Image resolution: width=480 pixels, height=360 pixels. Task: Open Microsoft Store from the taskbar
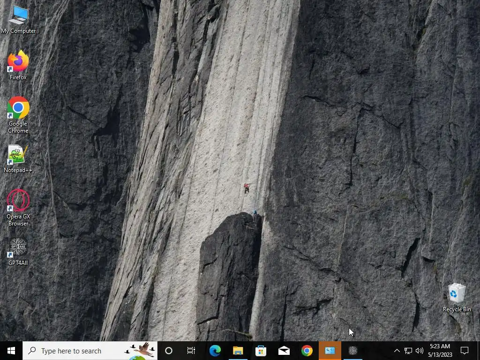tap(261, 351)
